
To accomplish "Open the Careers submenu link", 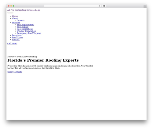I will point(21,20).
